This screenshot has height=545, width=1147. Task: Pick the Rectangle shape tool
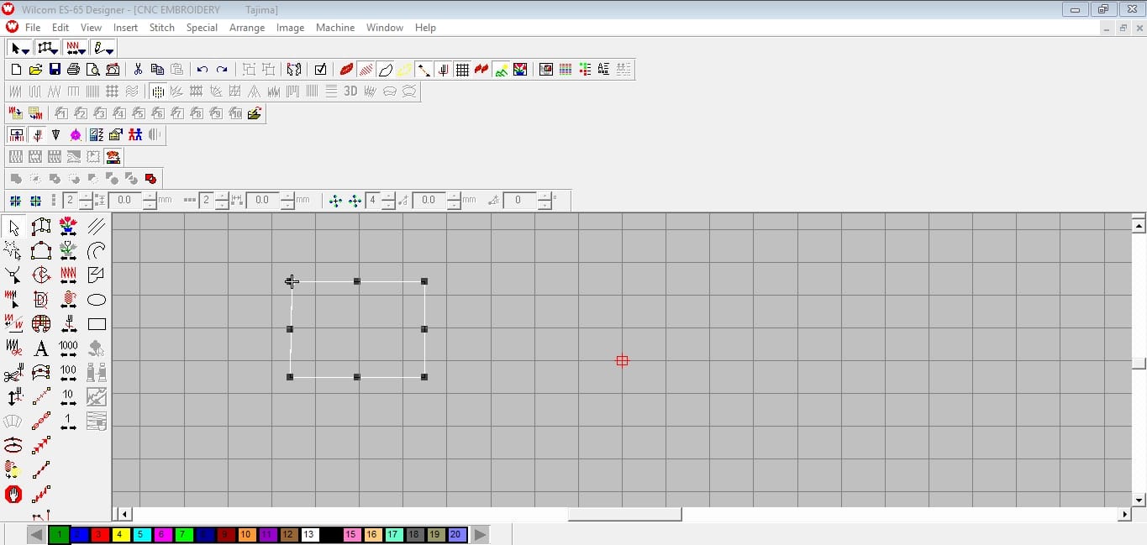click(97, 324)
